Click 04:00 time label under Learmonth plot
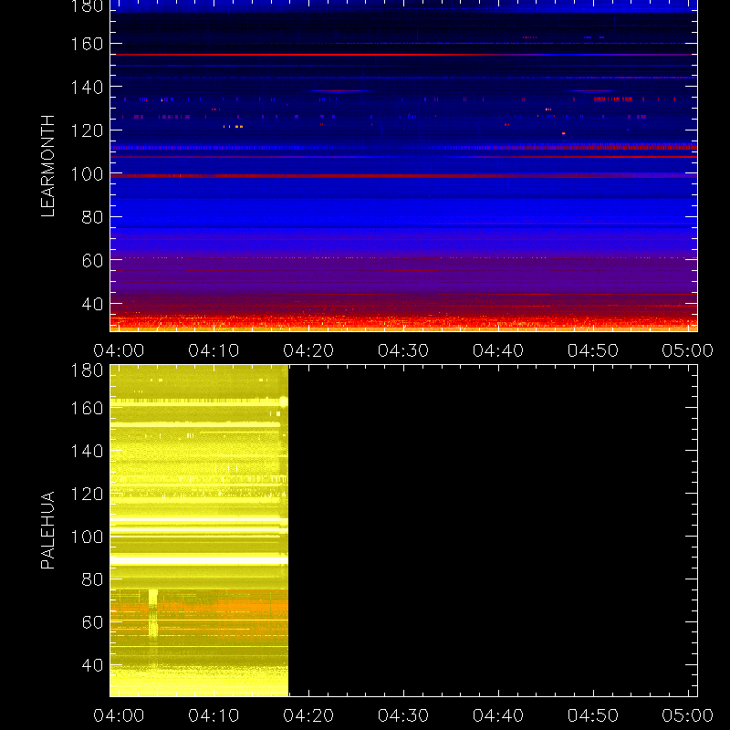730x730 pixels. pyautogui.click(x=119, y=350)
